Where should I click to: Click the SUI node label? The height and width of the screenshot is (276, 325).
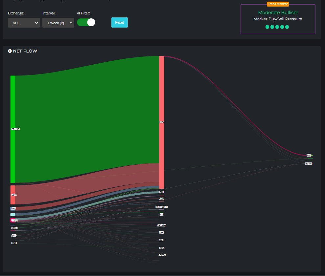click(x=162, y=192)
